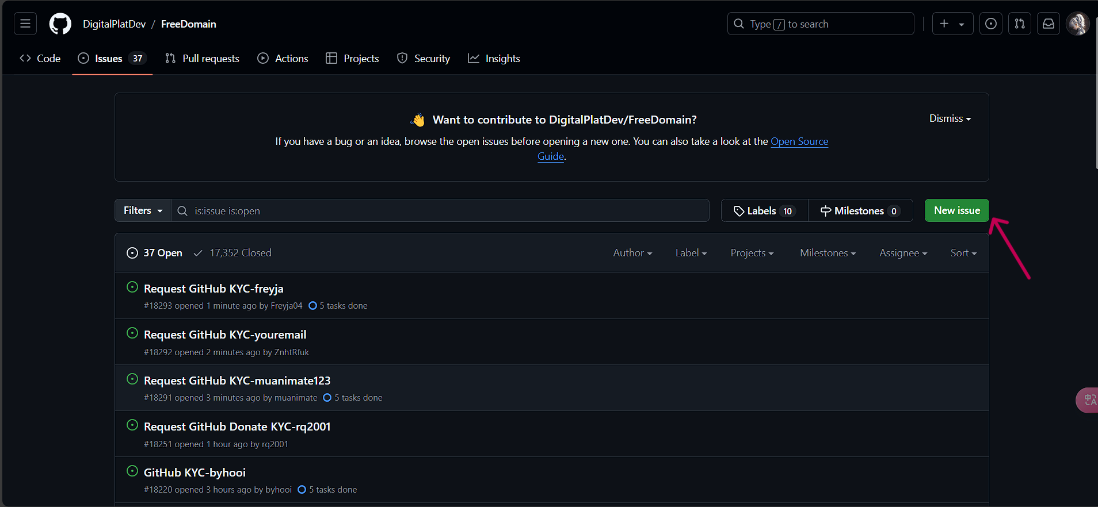Click the plus create-new icon
This screenshot has width=1098, height=507.
pyautogui.click(x=944, y=24)
